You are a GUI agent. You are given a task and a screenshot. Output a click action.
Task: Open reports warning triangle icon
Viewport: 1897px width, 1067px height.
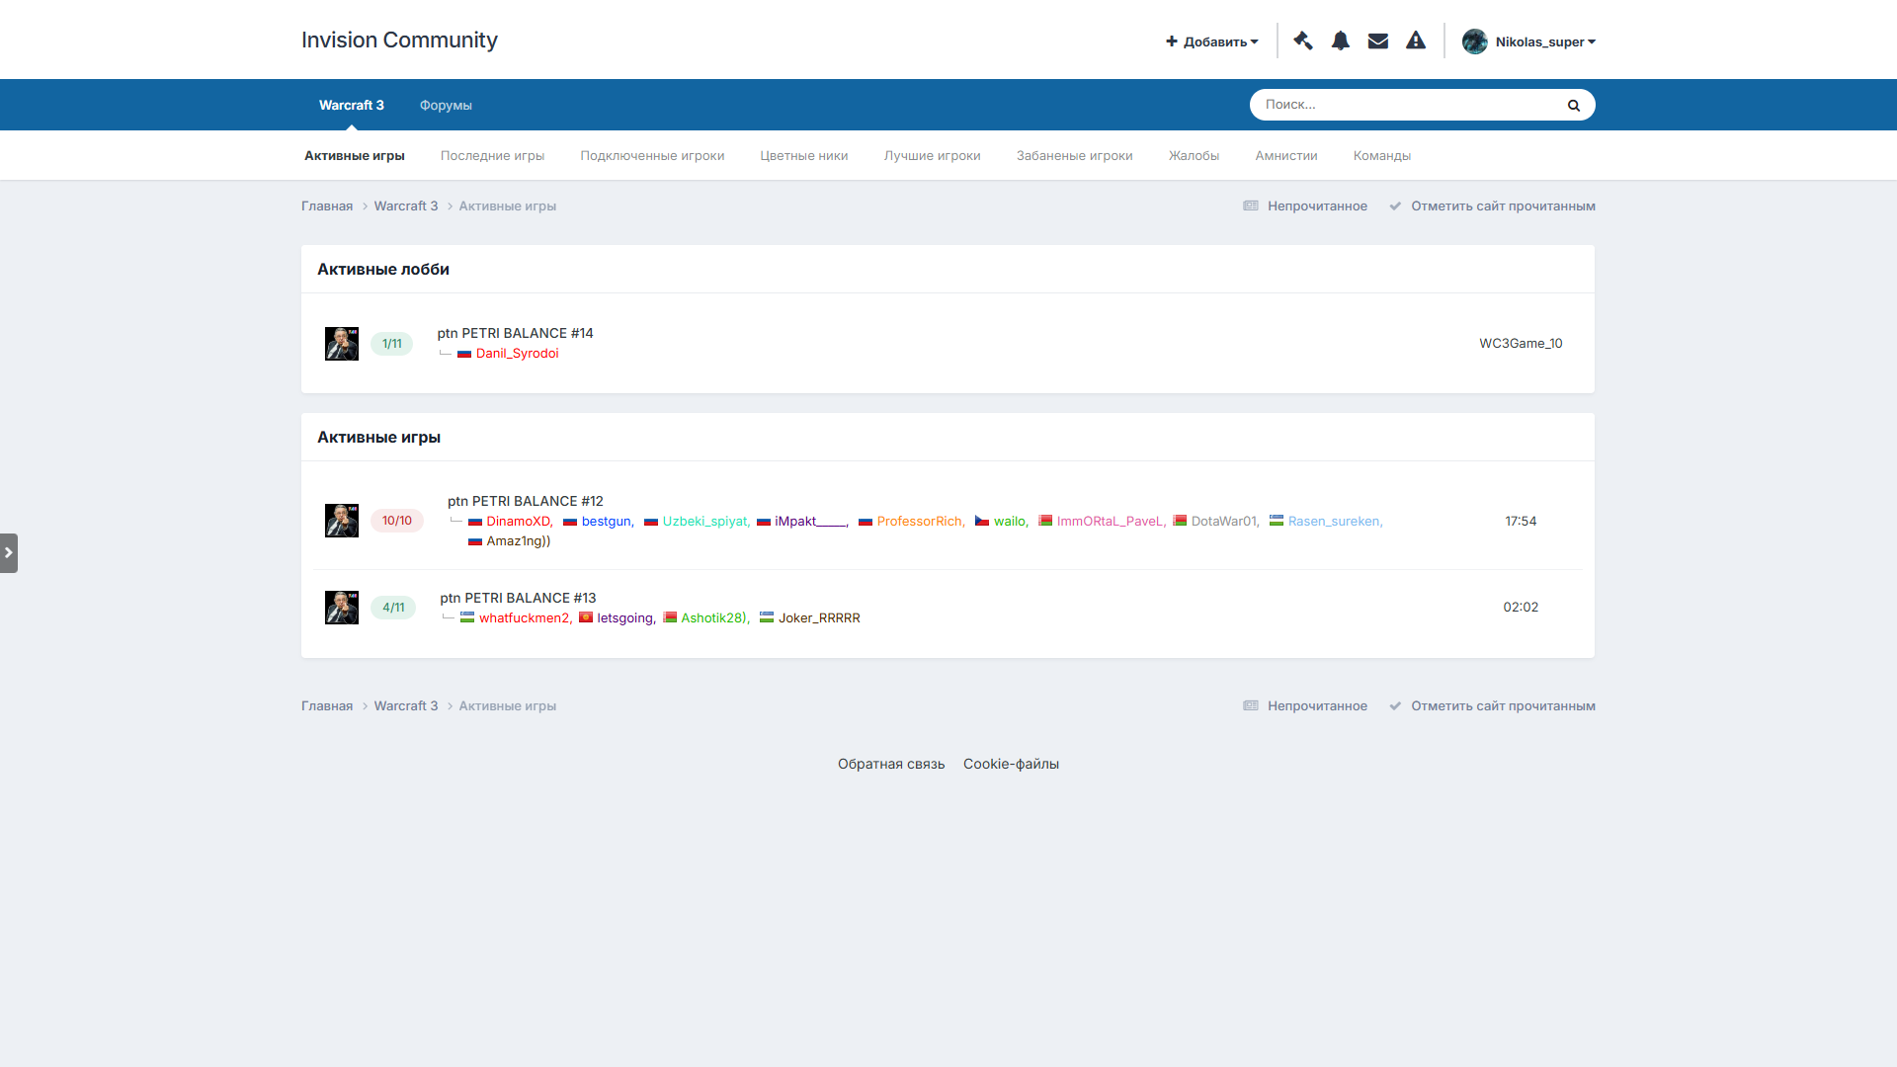click(1415, 41)
